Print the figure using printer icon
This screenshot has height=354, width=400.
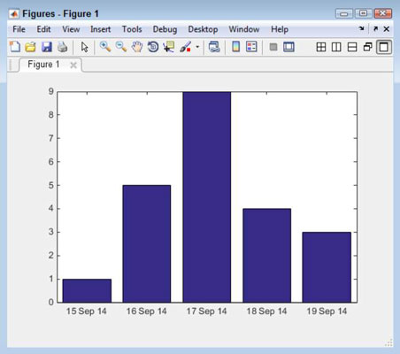62,47
